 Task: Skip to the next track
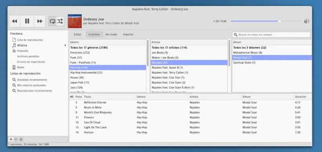(39, 21)
